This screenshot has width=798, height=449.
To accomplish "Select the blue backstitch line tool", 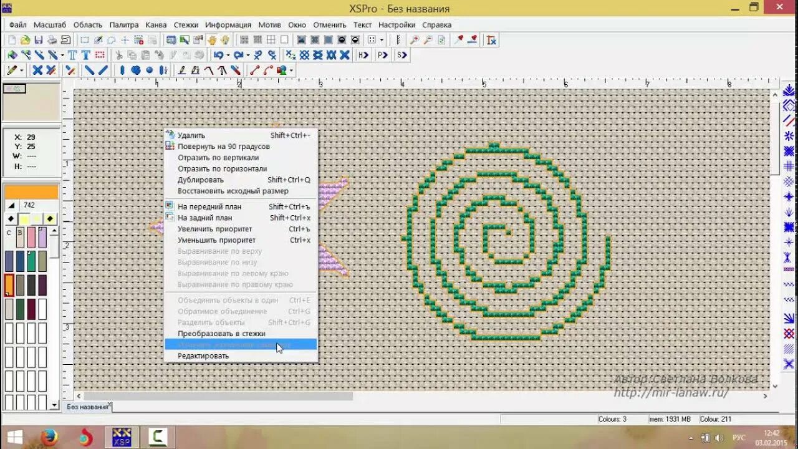I will (x=90, y=70).
